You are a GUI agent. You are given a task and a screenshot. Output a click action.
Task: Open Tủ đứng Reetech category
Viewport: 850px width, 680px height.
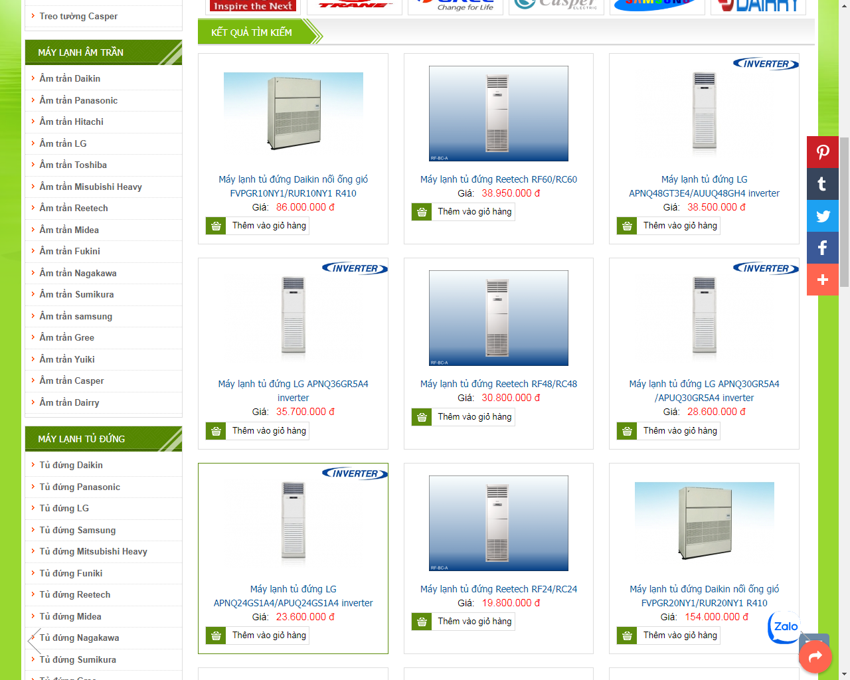[x=75, y=594]
